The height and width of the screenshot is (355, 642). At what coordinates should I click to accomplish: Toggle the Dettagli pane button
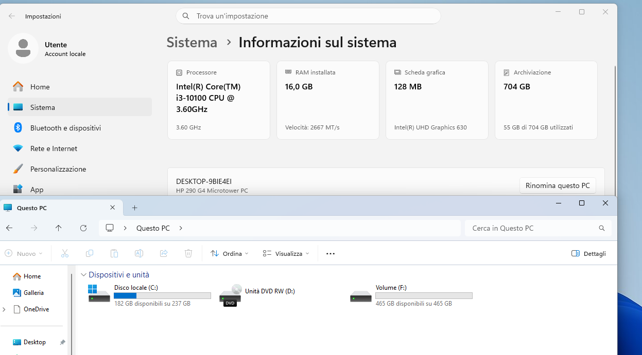(588, 253)
